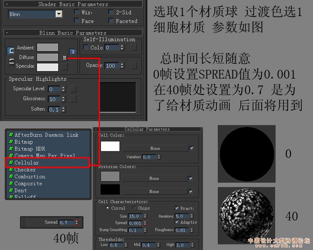Click the first Division Colors None button
The image size is (313, 250).
[154, 178]
